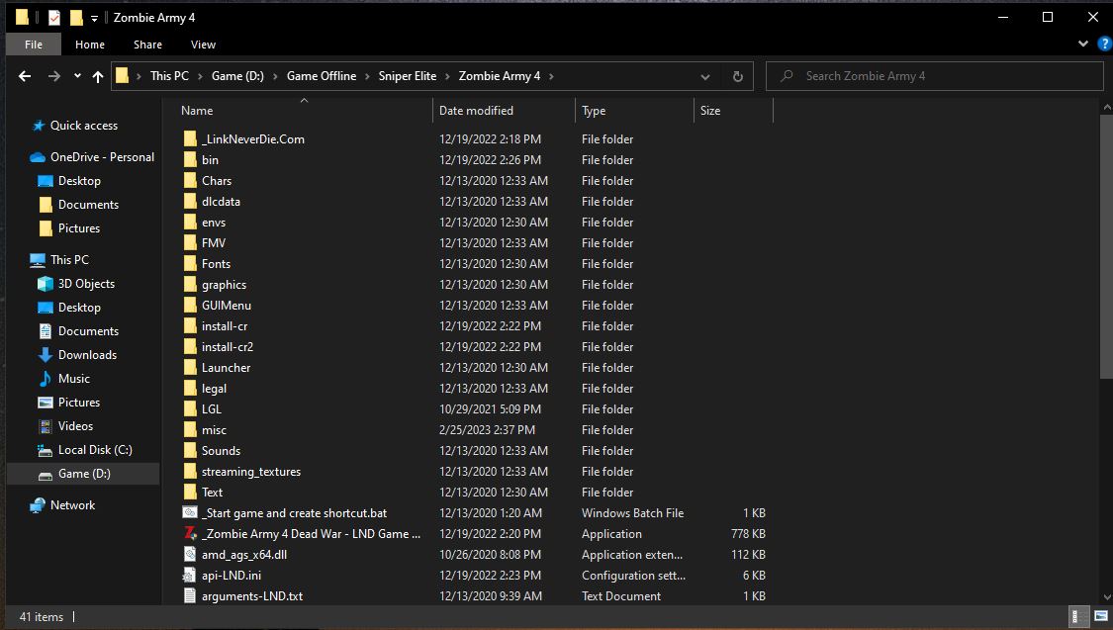Open the View ribbon tab
1113x630 pixels.
[203, 45]
